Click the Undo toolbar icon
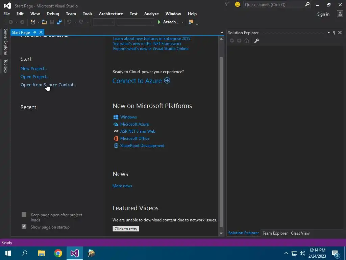The width and height of the screenshot is (346, 260). pos(69,22)
